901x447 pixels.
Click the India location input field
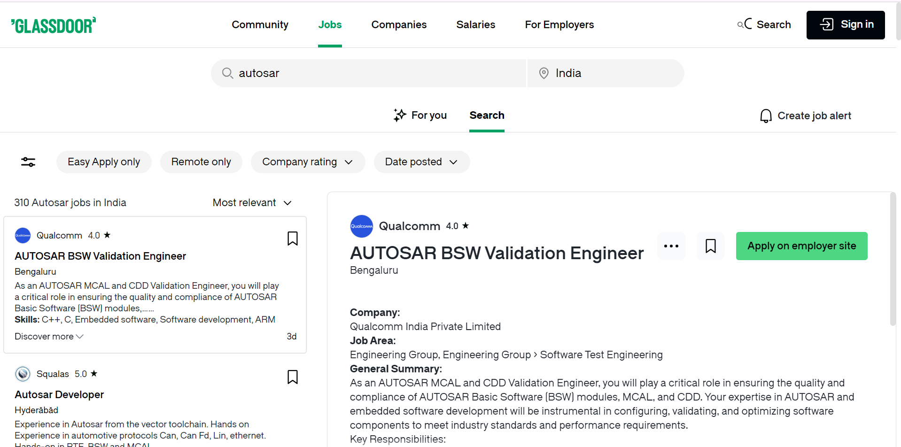606,73
